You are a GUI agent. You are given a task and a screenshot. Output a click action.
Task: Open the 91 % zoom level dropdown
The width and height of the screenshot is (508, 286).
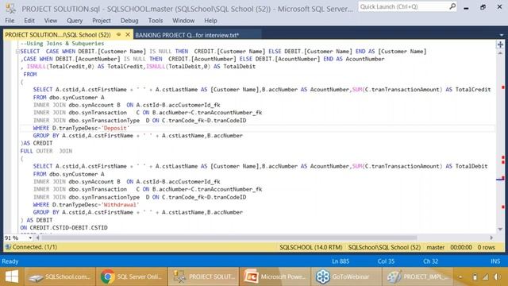(30, 238)
